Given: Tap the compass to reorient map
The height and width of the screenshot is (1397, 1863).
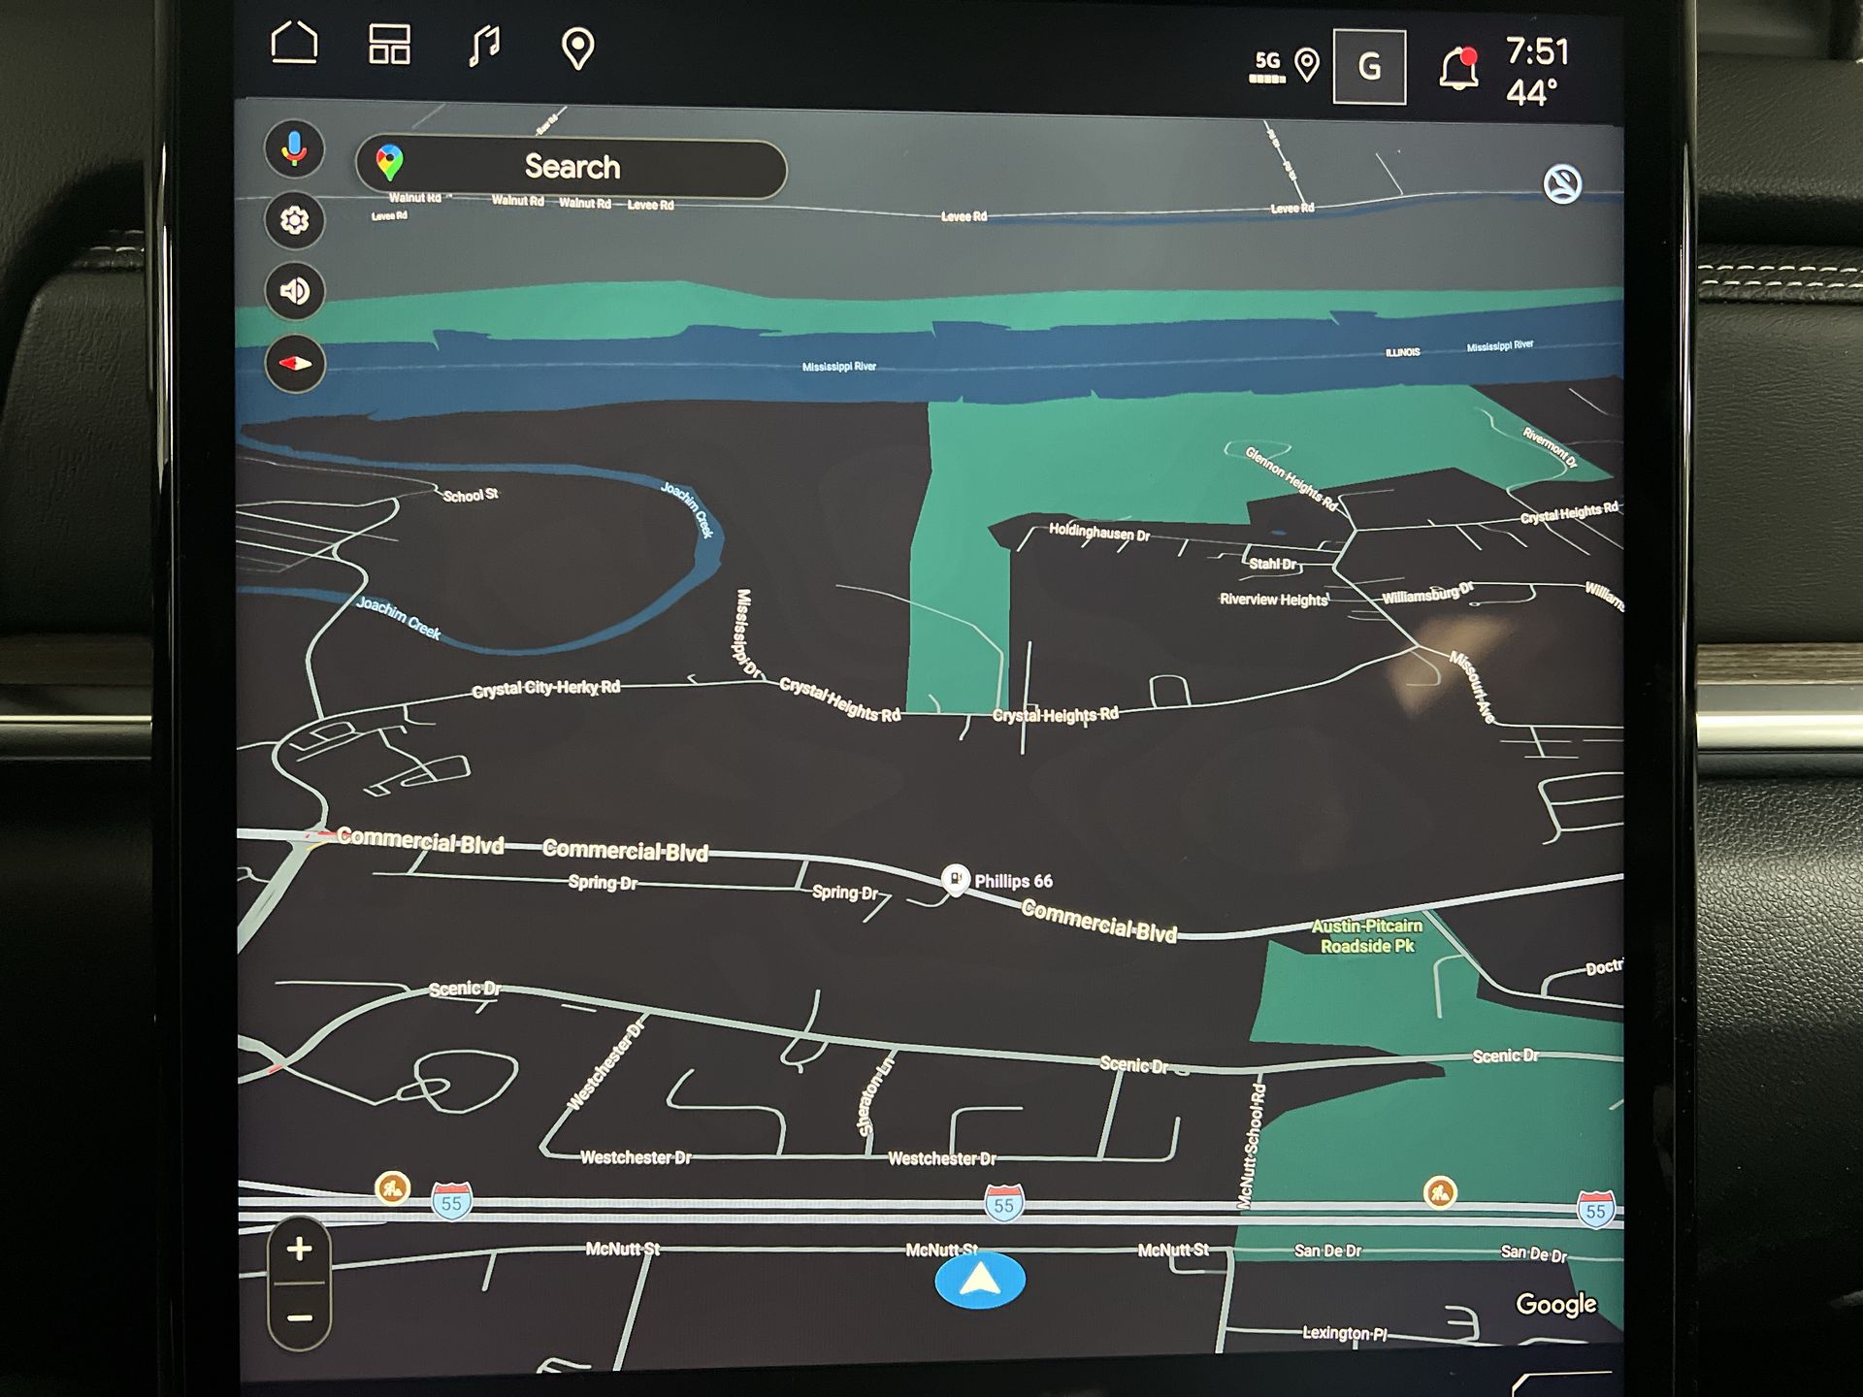Looking at the screenshot, I should click(x=295, y=364).
